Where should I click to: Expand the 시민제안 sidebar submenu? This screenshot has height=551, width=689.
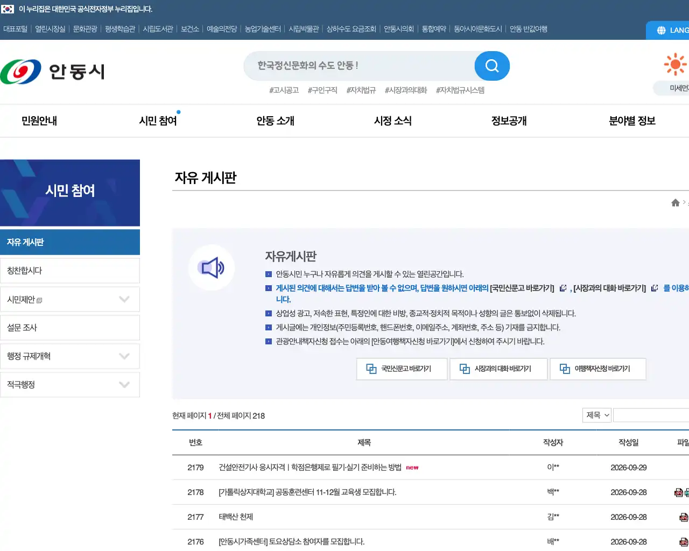point(124,299)
